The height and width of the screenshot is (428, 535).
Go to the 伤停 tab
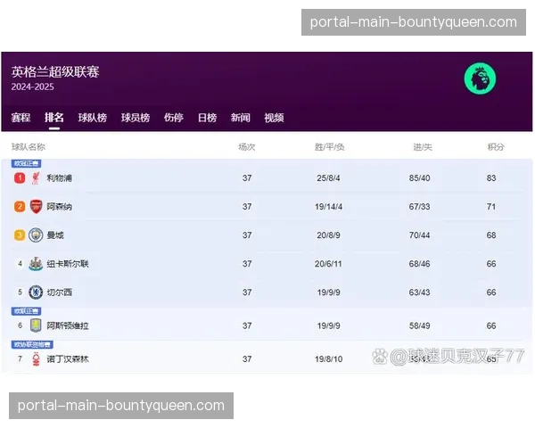(173, 118)
